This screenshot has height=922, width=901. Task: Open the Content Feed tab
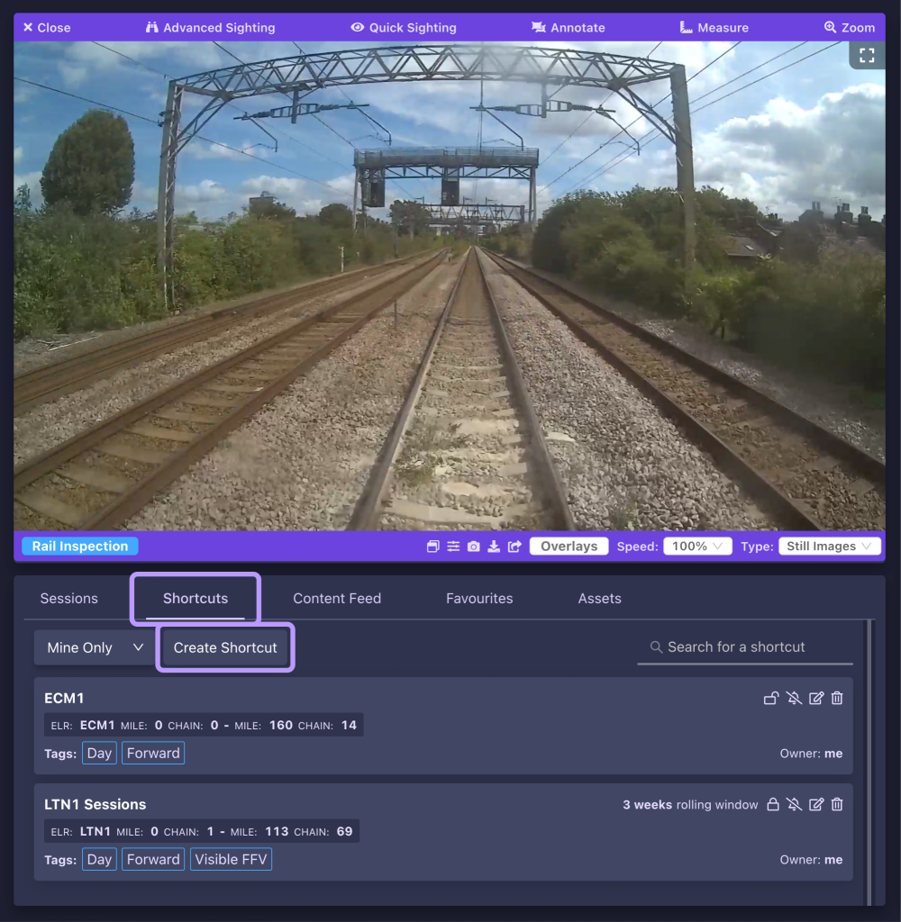click(x=337, y=599)
